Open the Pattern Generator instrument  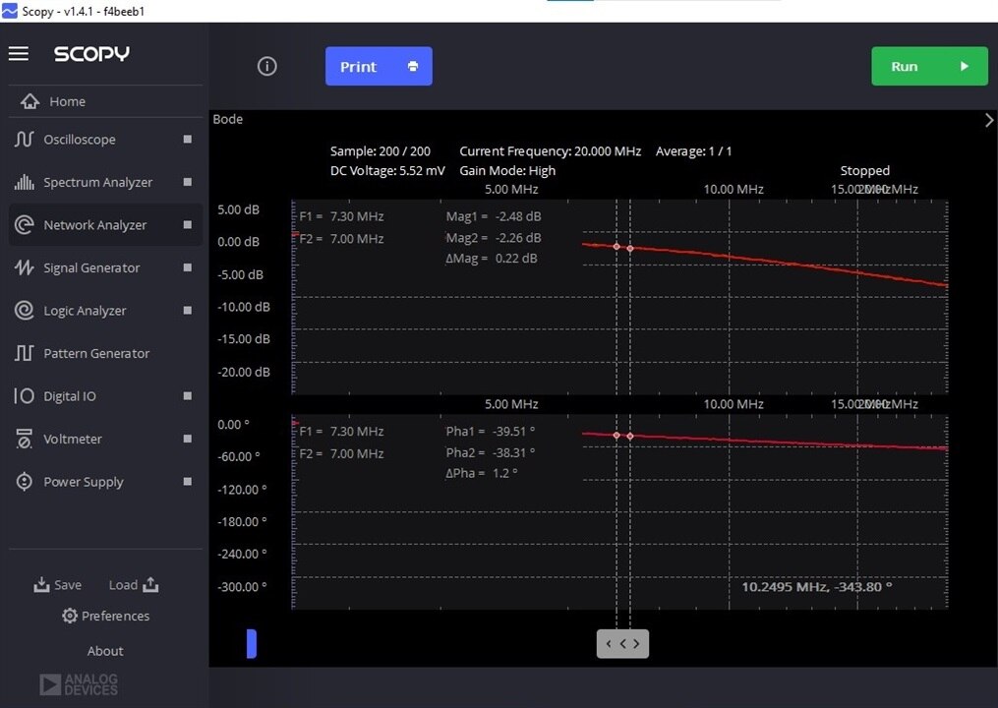click(96, 353)
